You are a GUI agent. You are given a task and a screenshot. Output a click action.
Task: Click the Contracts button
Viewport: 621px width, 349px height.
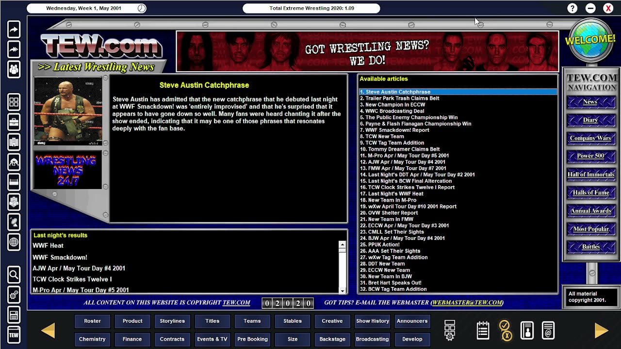(172, 339)
